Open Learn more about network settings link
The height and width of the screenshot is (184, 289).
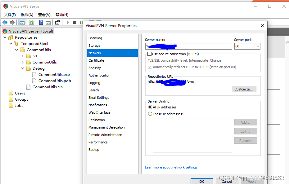[171, 167]
